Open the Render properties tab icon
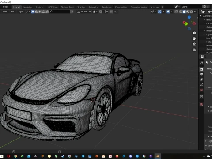Image resolution: width=212 pixels, height=159 pixels. click(201, 69)
